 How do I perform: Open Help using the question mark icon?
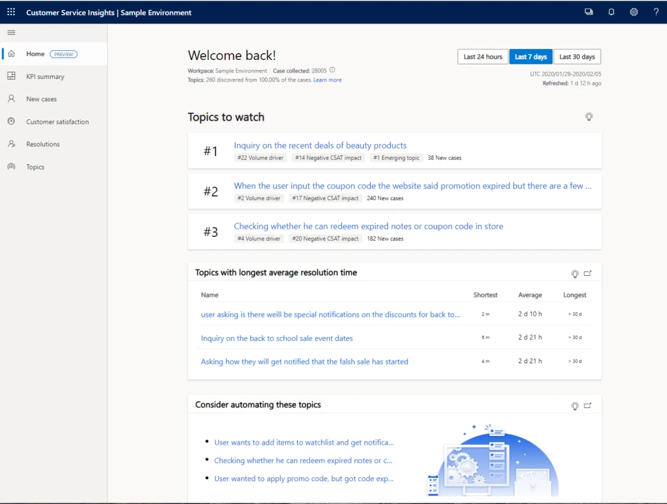click(x=656, y=12)
